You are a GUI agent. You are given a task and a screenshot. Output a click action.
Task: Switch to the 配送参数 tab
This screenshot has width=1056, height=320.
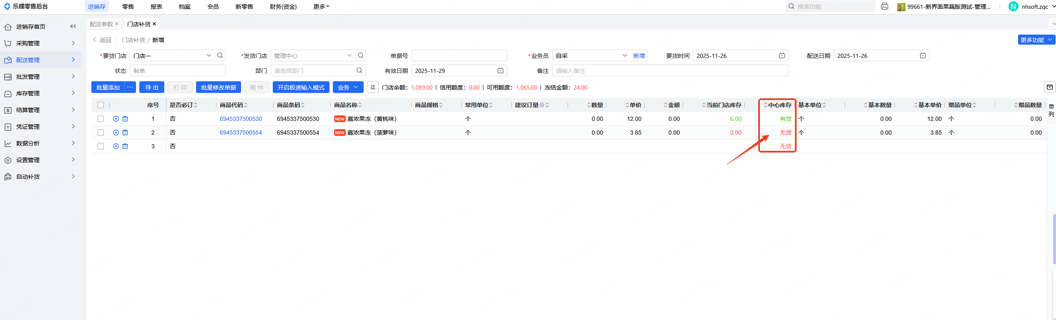click(x=101, y=24)
